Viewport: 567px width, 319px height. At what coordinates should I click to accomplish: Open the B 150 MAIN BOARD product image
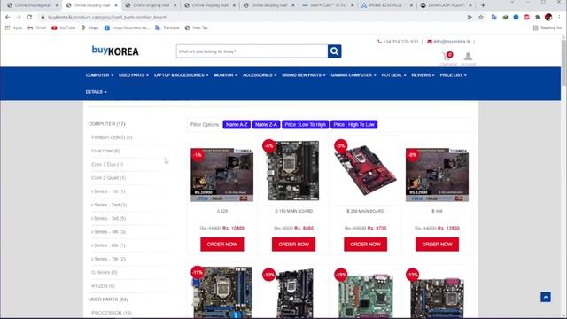click(293, 170)
